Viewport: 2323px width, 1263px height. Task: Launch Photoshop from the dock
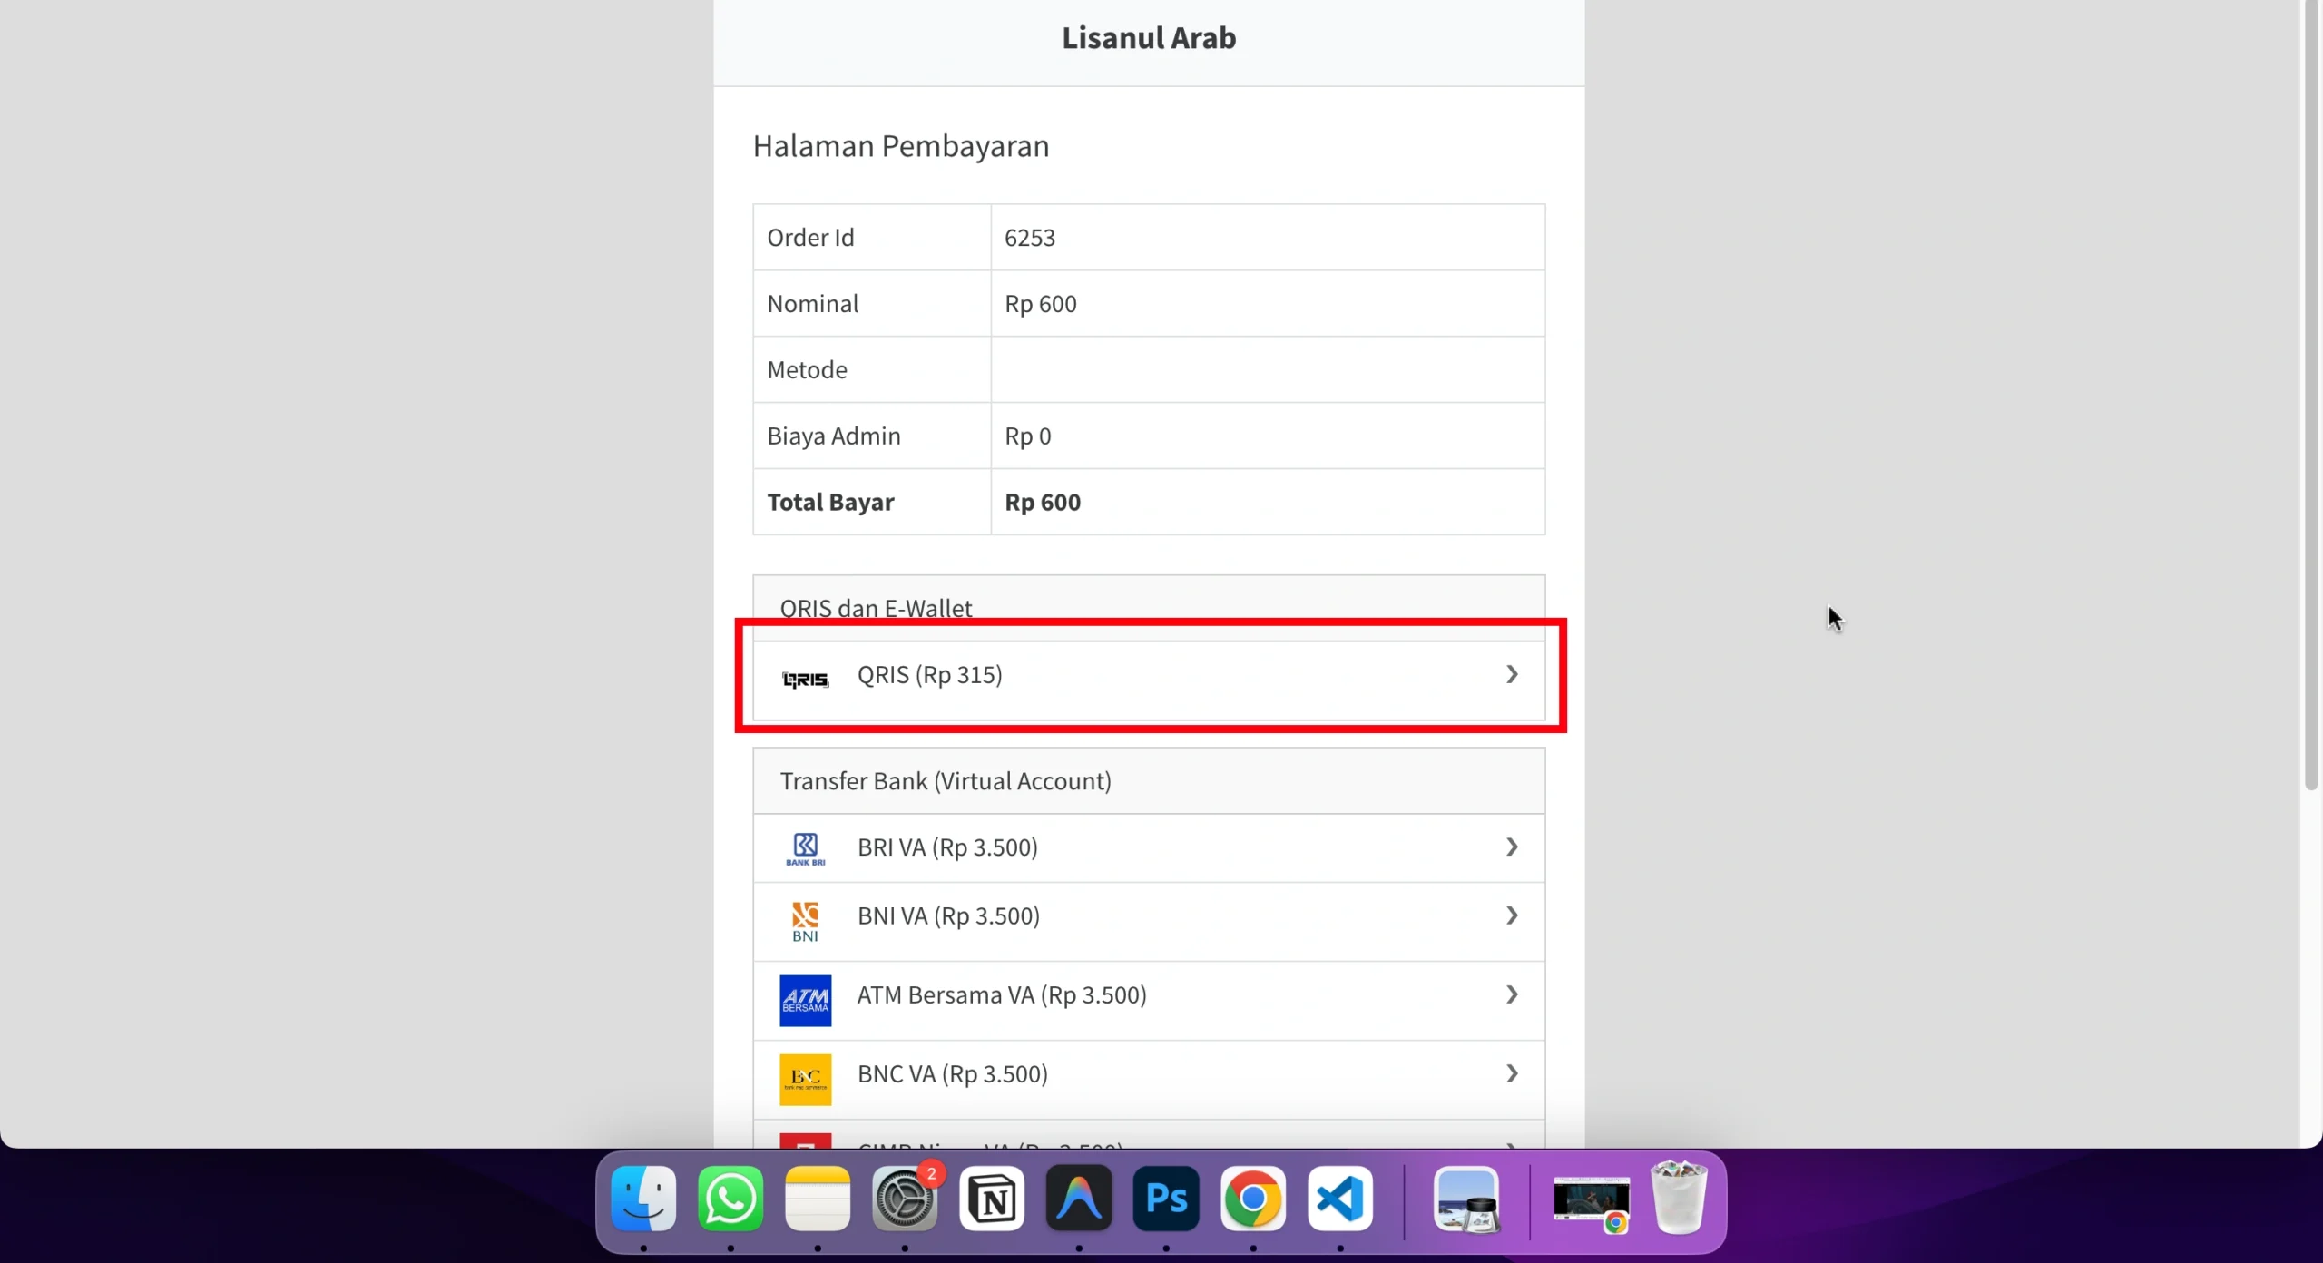coord(1166,1199)
